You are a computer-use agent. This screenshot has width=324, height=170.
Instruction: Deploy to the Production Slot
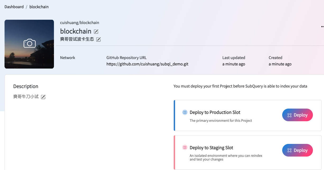(x=297, y=115)
